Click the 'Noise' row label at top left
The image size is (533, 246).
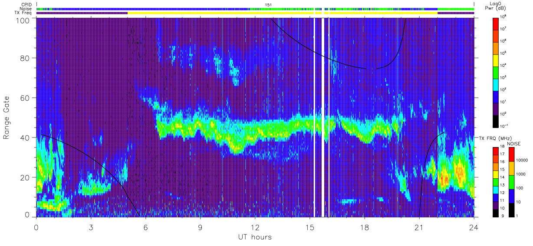point(26,9)
